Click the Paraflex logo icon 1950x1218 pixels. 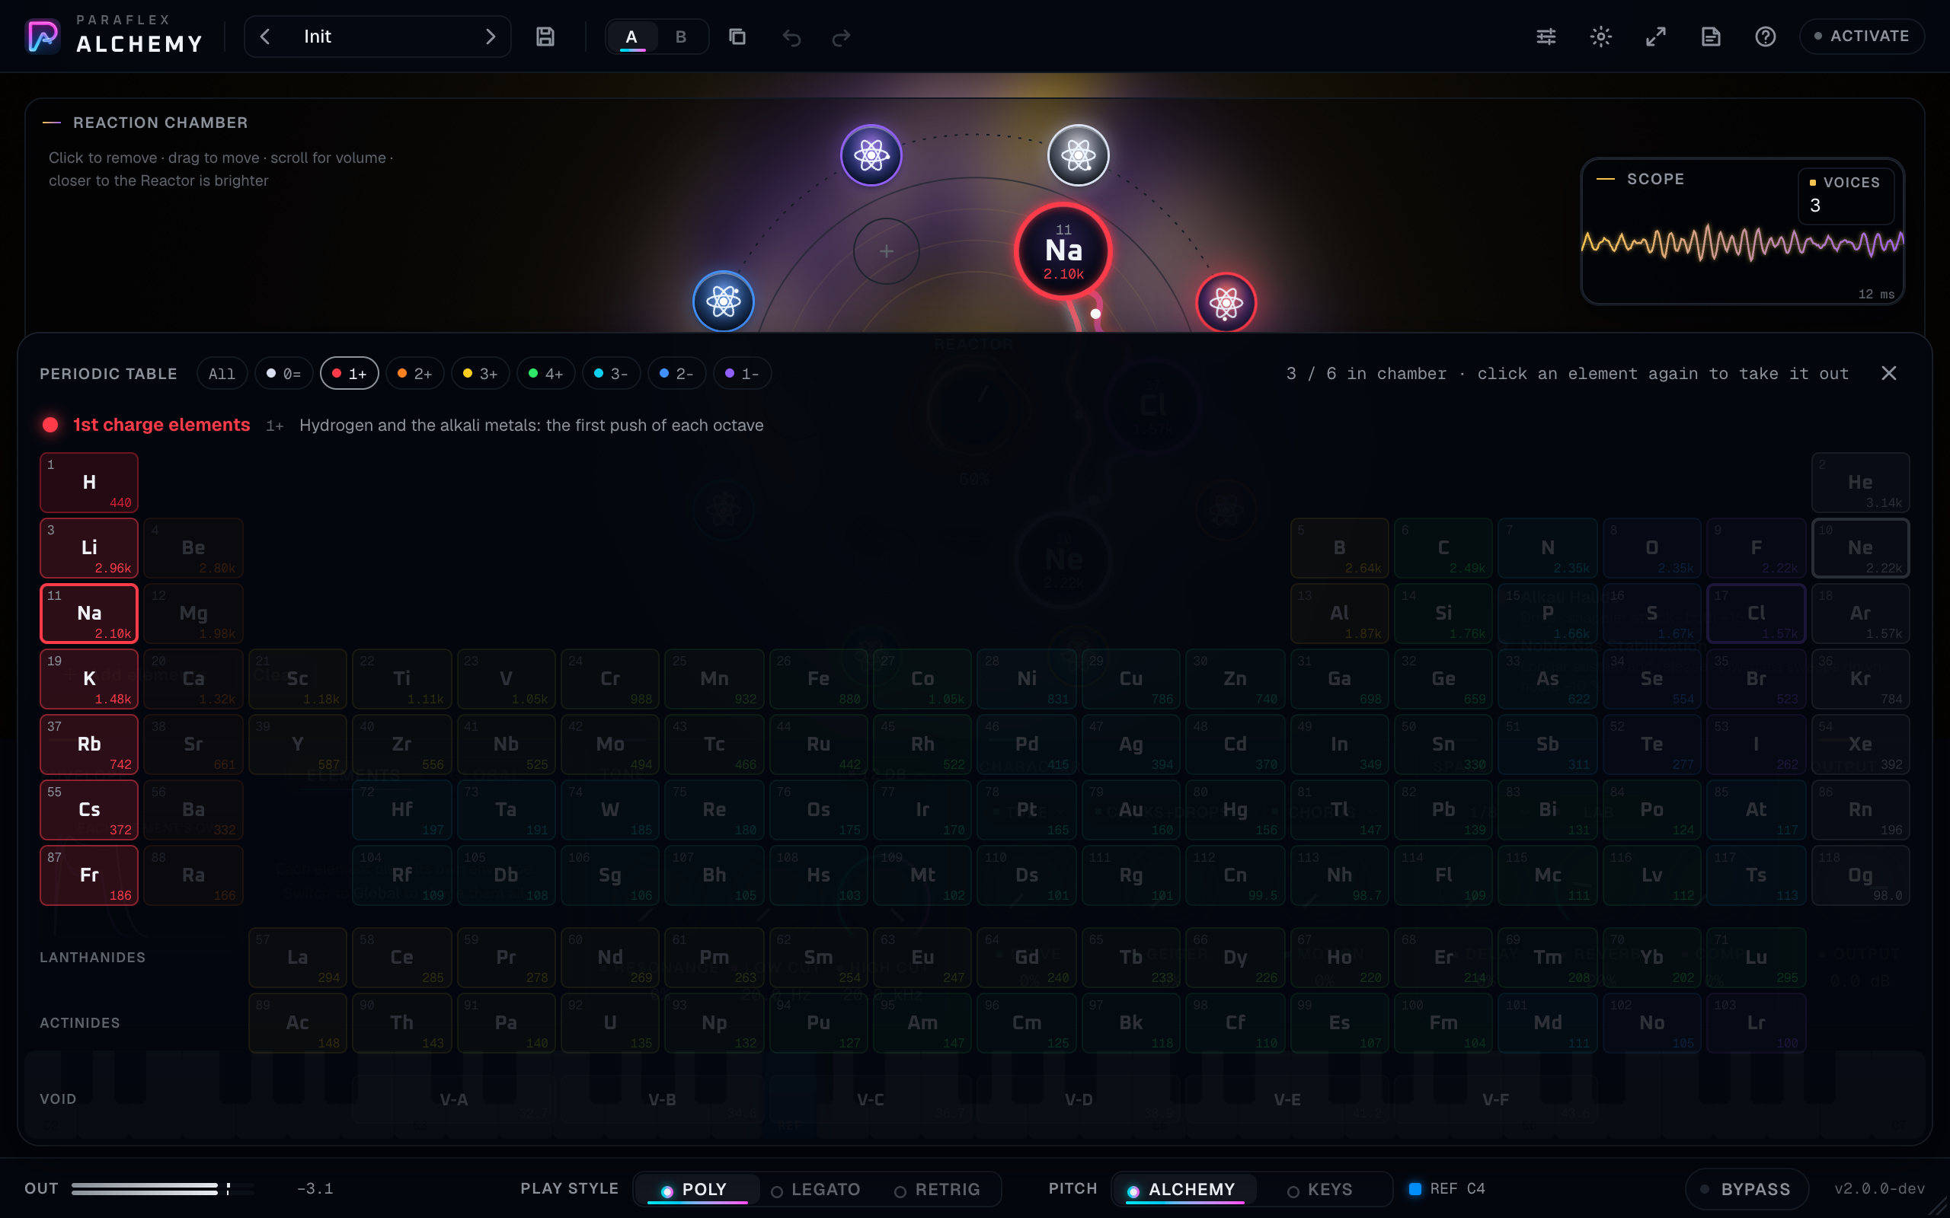[43, 37]
